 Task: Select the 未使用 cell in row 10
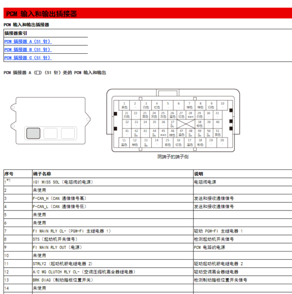[113, 255]
